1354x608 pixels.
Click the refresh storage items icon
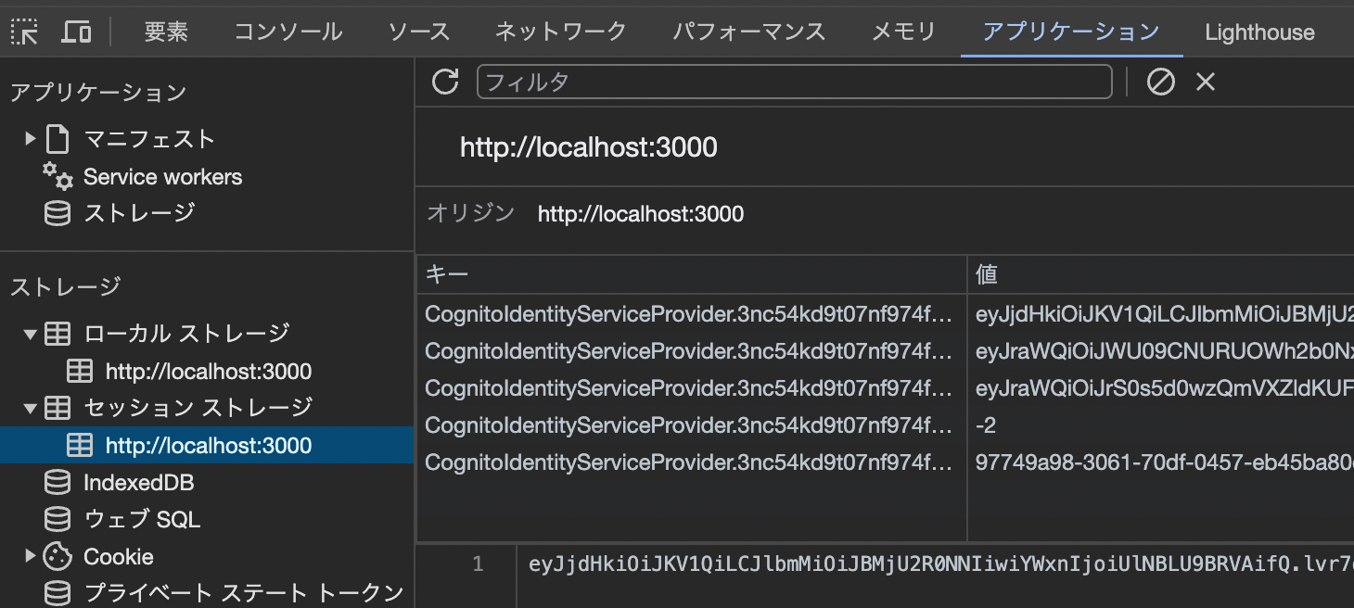click(445, 82)
